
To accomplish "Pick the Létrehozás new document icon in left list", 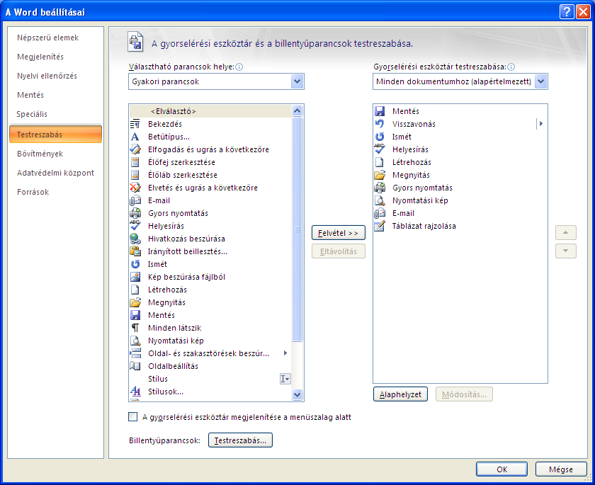I will point(135,290).
